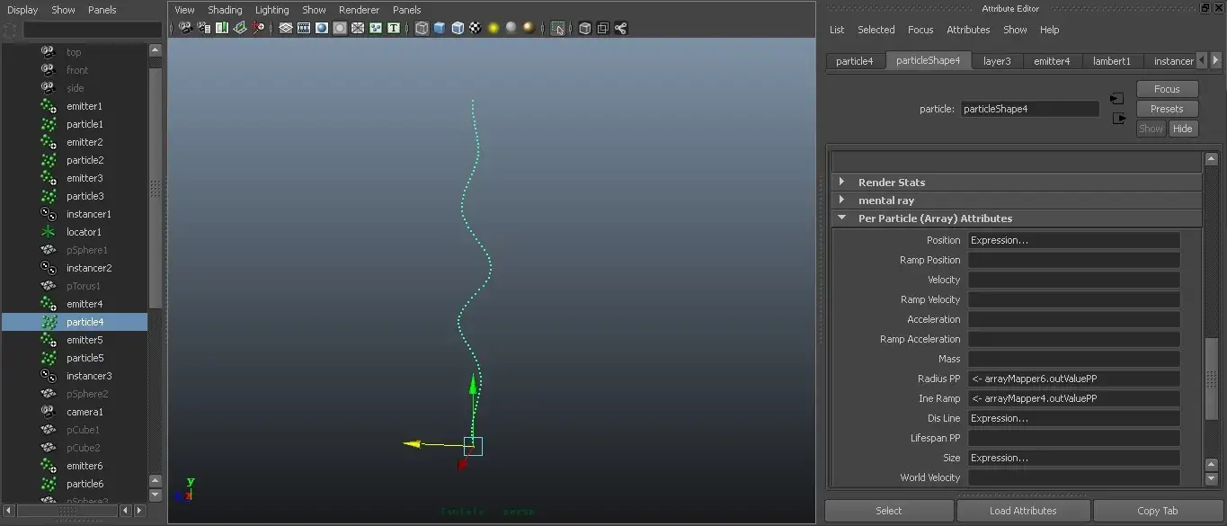The height and width of the screenshot is (526, 1227).
Task: Click the instancer3 node icon
Action: click(x=49, y=376)
